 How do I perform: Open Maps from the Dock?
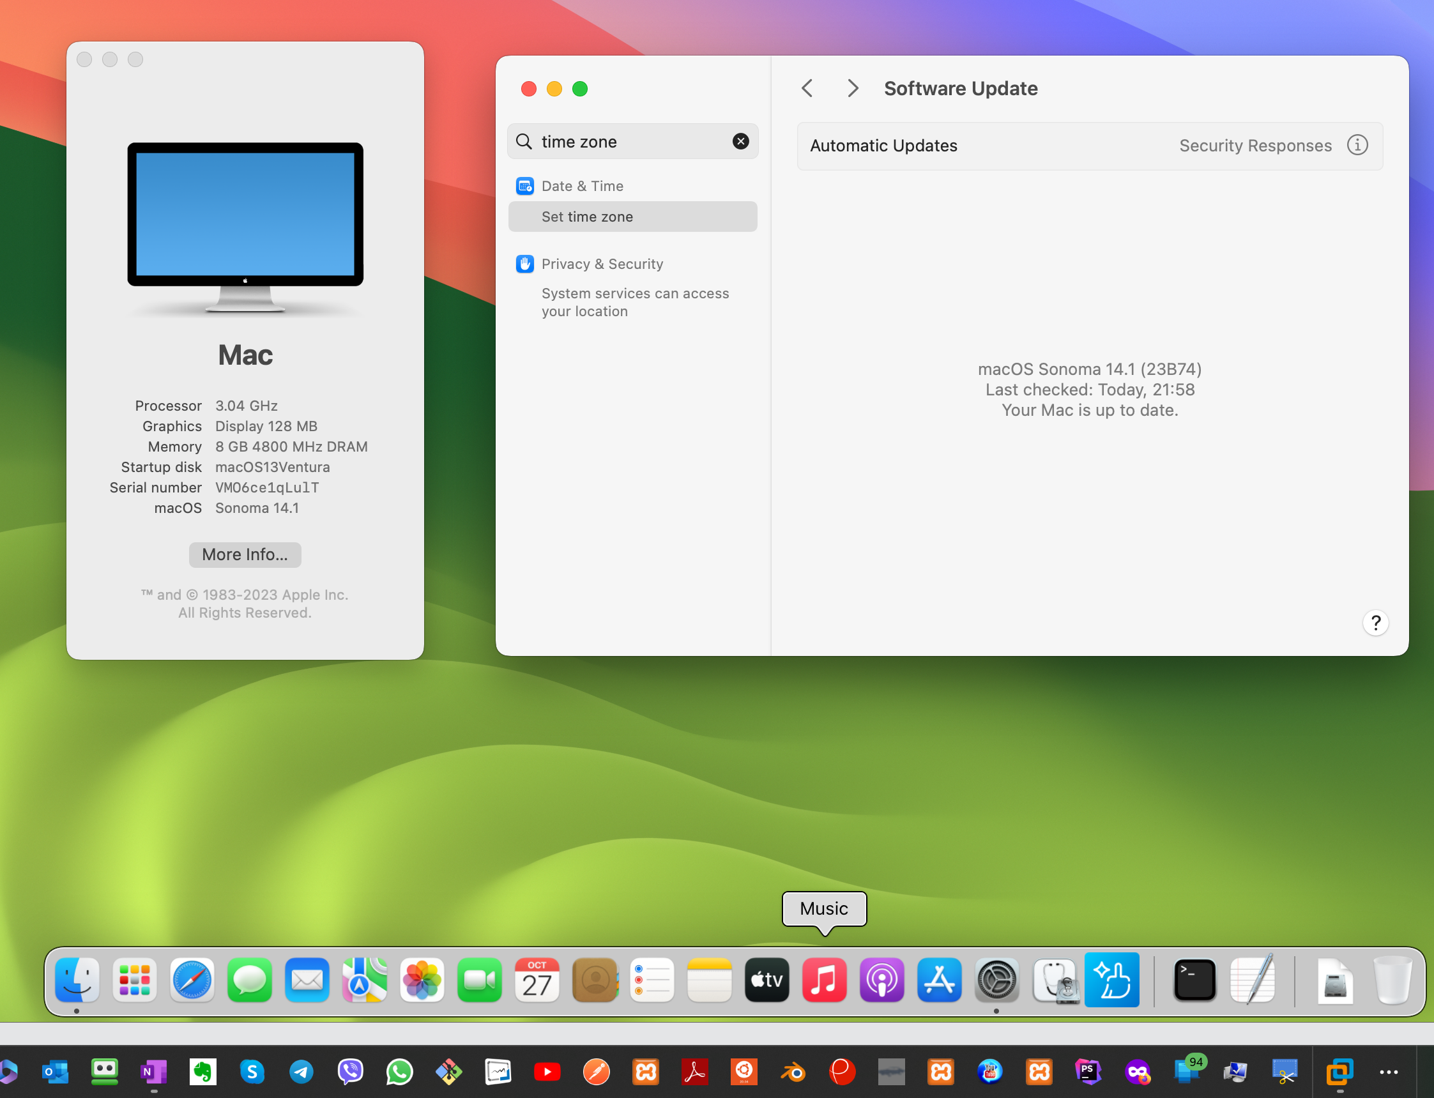pos(365,980)
